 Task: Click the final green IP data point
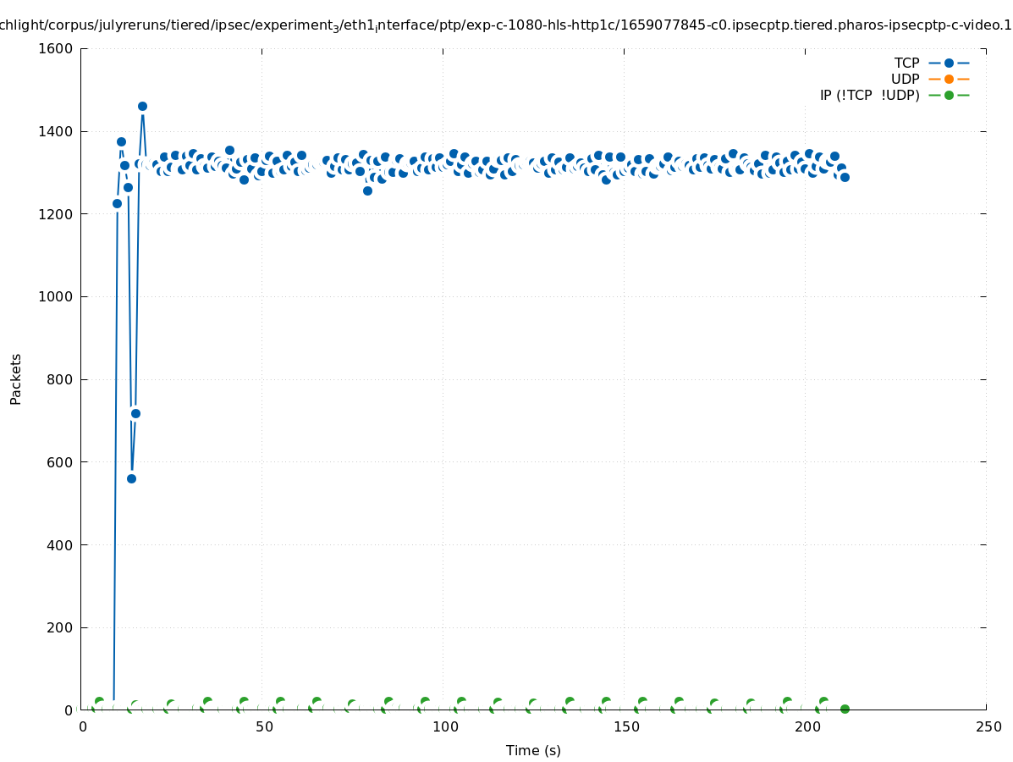coord(845,709)
